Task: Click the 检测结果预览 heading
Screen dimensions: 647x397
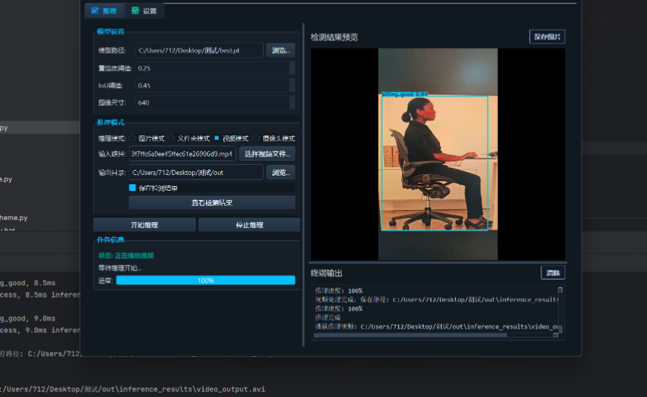Action: [x=334, y=37]
